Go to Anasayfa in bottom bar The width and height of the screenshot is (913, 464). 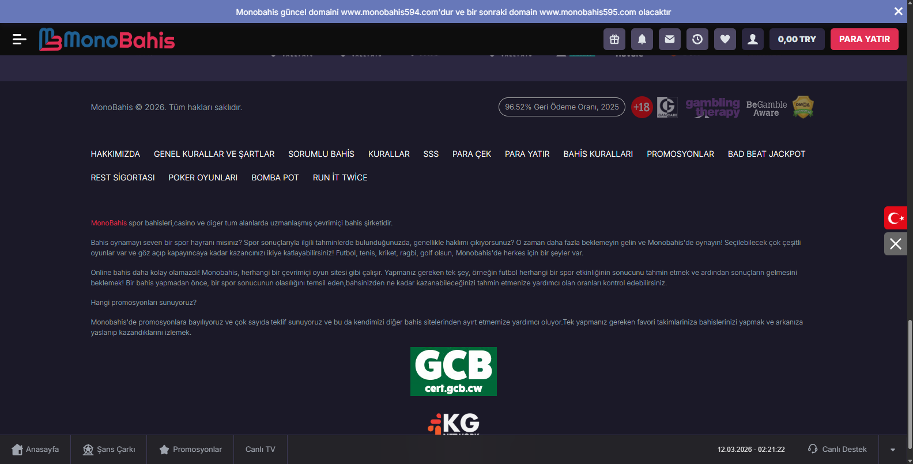(x=35, y=450)
